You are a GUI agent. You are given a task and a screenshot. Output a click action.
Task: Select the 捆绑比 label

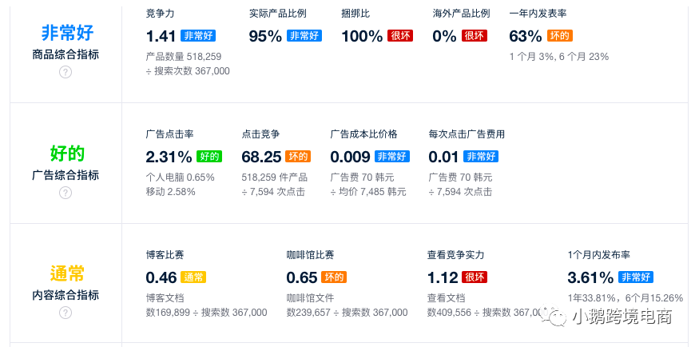click(x=355, y=14)
